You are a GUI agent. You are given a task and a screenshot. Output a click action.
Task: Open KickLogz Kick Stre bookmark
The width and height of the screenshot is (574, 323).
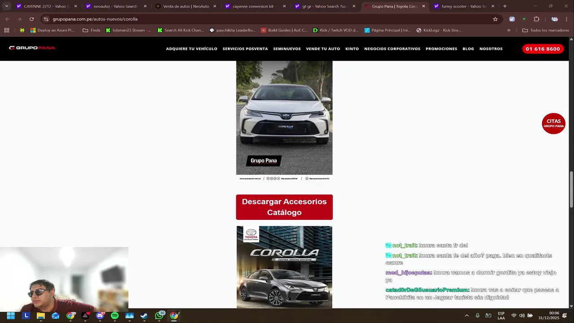click(439, 30)
